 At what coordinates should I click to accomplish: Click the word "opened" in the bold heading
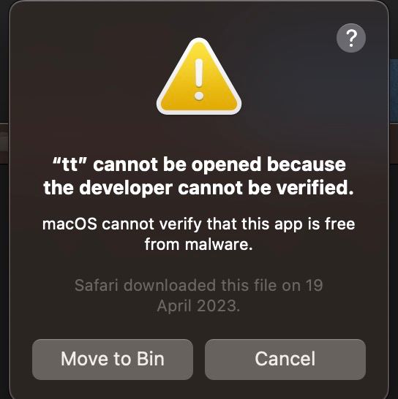click(x=226, y=165)
